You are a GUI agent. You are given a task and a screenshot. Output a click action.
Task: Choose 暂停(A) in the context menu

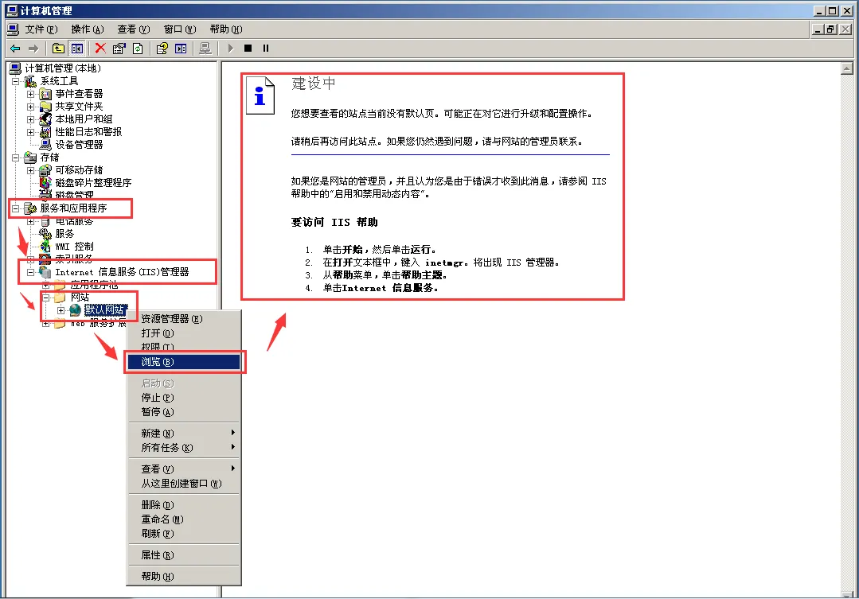[184, 412]
